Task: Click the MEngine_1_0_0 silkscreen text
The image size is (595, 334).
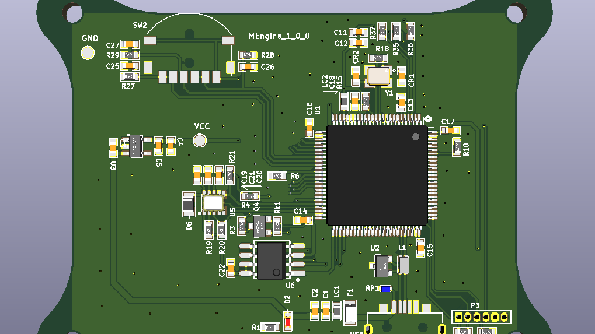Action: coord(279,36)
